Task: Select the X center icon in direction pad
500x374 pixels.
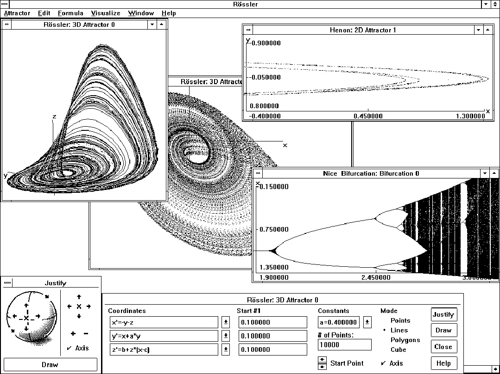Action: 78,306
